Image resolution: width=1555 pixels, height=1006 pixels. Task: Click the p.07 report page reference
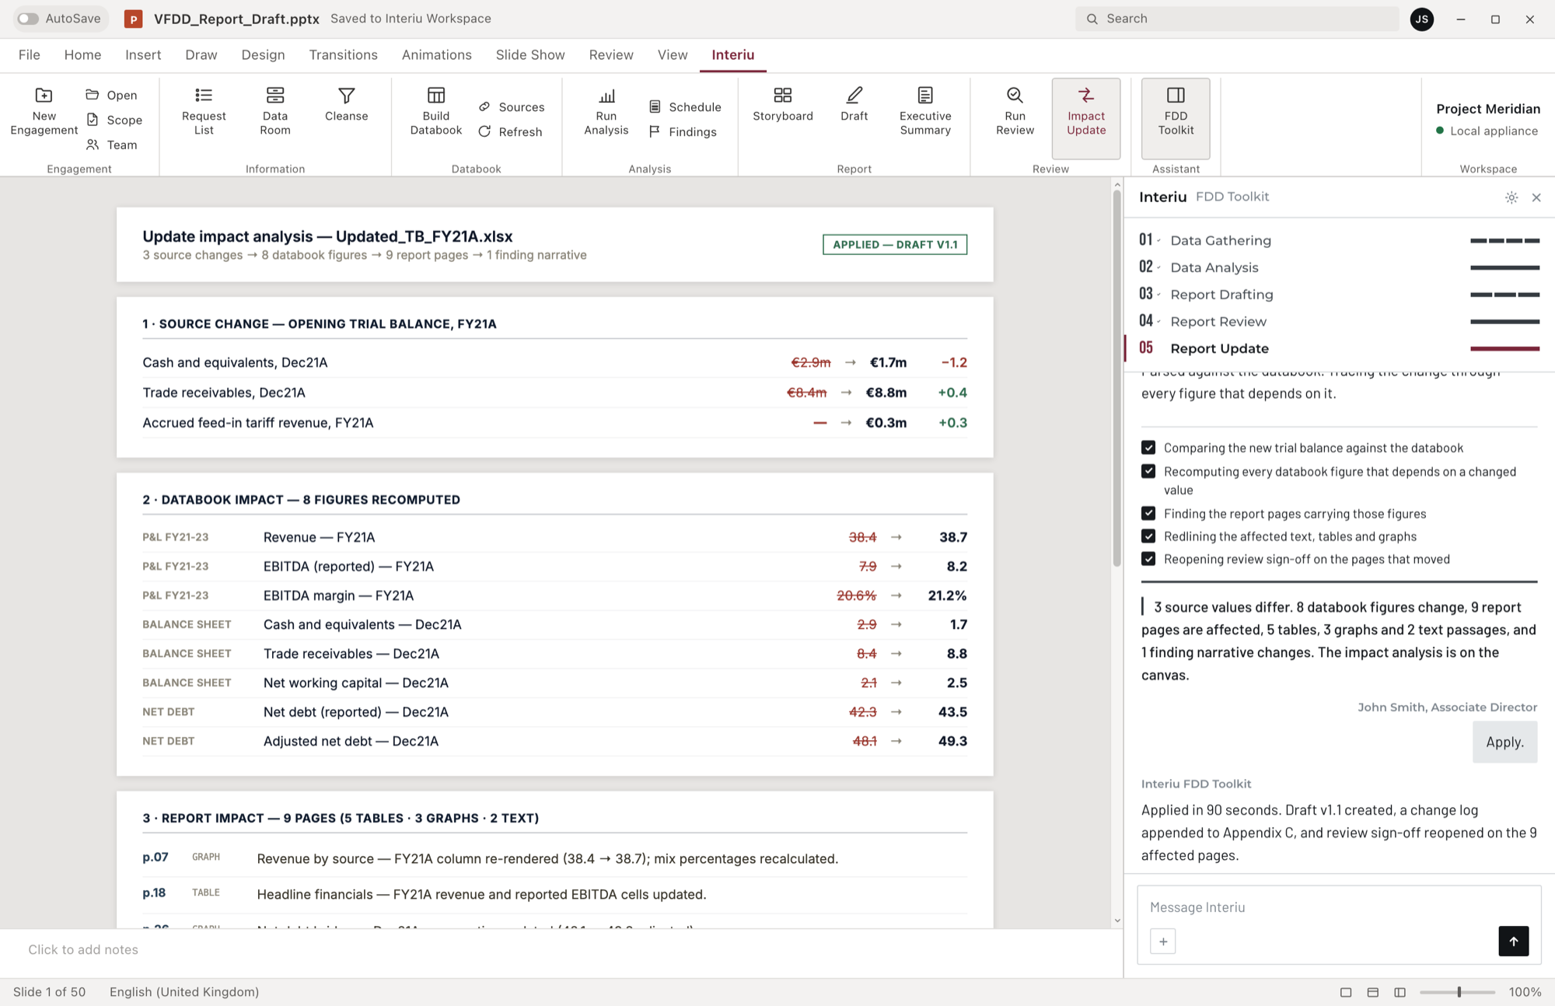[155, 857]
